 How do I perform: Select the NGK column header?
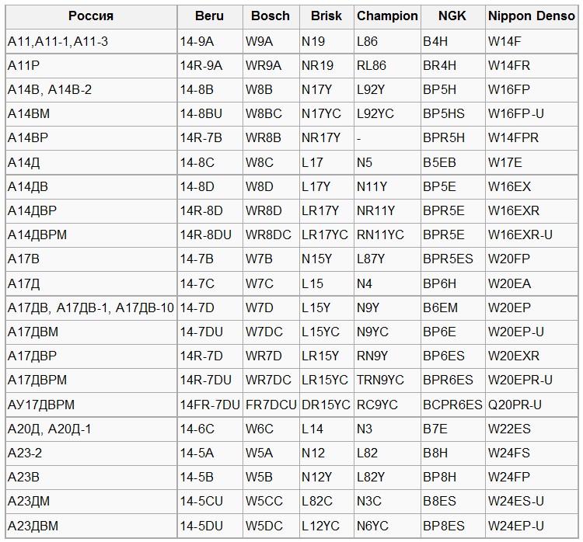point(452,16)
